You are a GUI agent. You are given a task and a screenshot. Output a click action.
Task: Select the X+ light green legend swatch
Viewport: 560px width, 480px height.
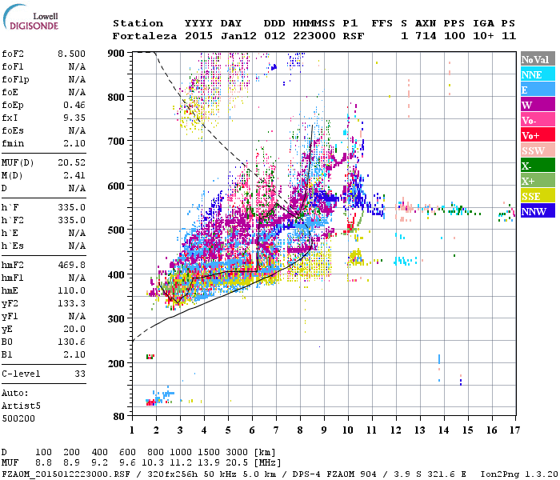(538, 181)
